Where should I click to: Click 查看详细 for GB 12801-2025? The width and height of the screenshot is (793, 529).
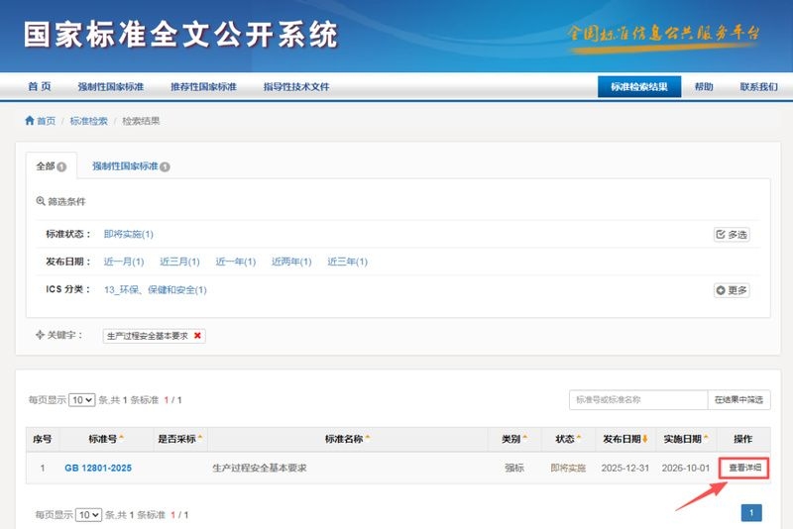pyautogui.click(x=744, y=468)
